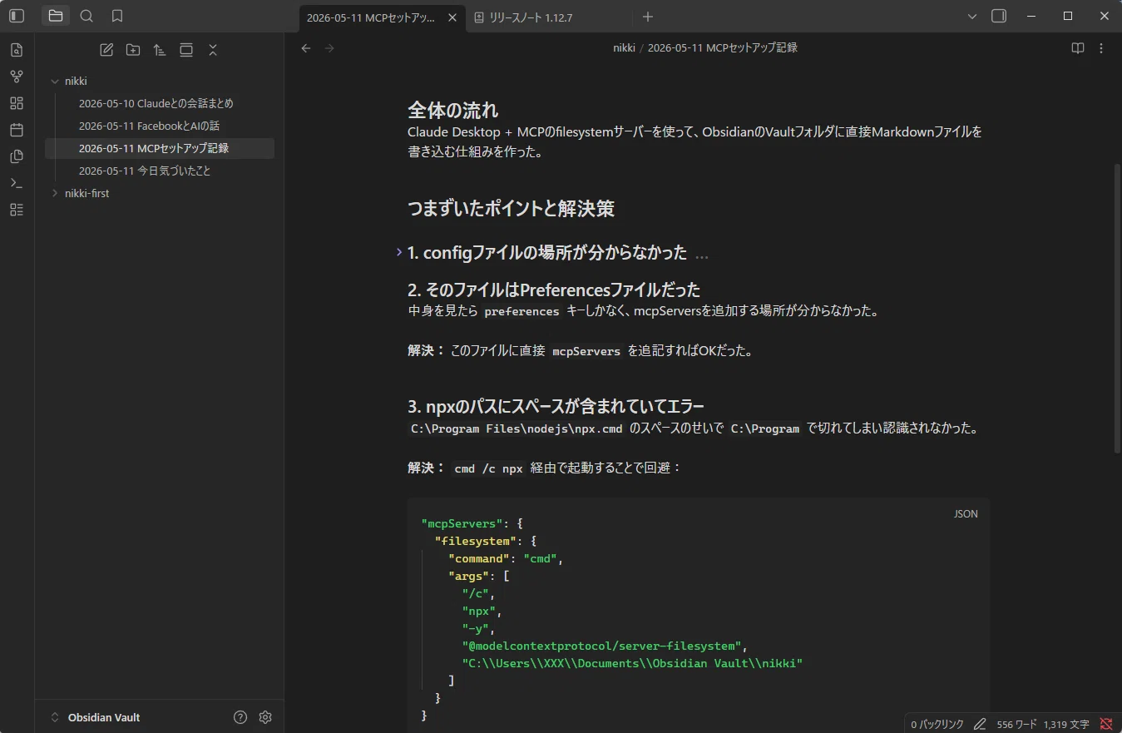
Task: Click the note title in breadcrumb
Action: coord(722,48)
